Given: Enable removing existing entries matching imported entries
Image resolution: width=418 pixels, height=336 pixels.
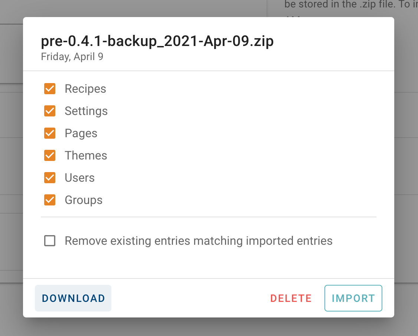Looking at the screenshot, I should (x=50, y=241).
